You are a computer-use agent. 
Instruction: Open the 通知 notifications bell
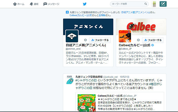coord(31,4)
